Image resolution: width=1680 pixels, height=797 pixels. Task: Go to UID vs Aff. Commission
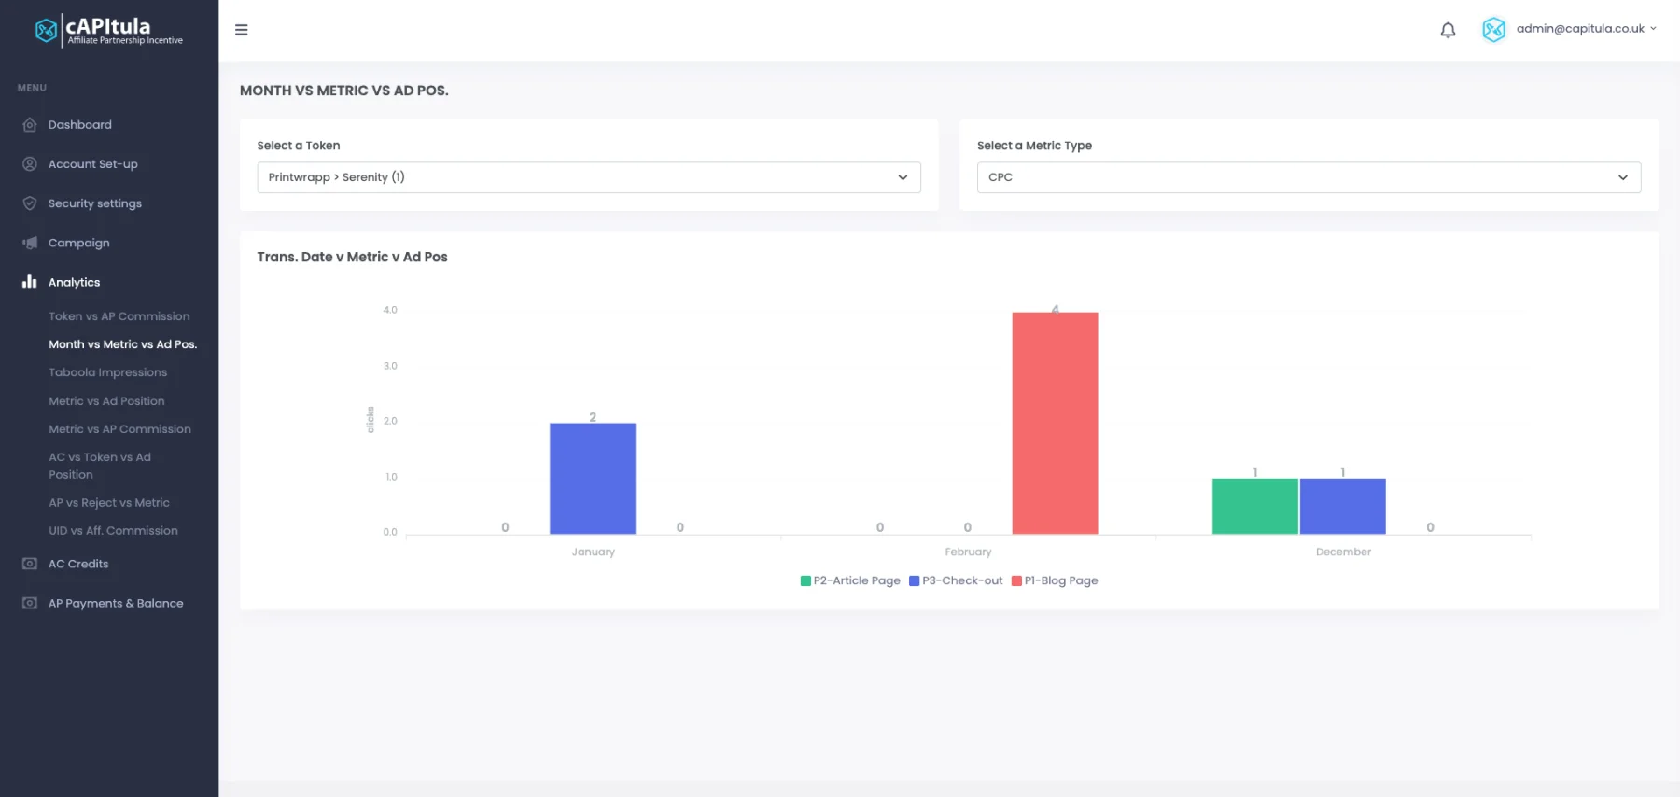point(113,531)
